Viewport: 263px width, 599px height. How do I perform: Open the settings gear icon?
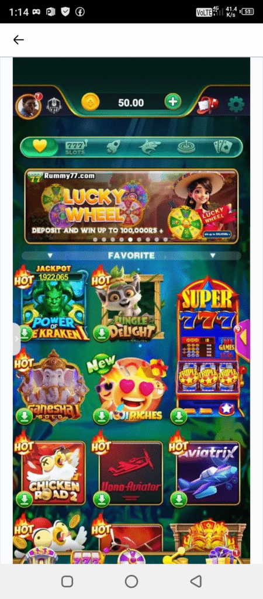click(x=236, y=104)
